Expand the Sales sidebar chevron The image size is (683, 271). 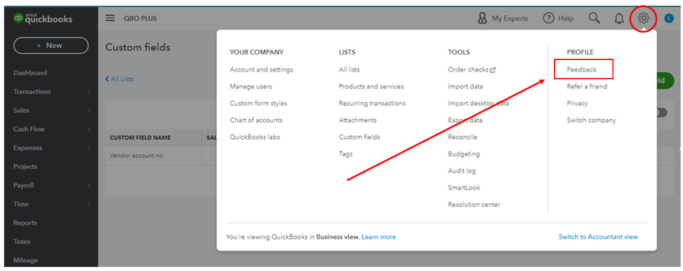point(89,111)
